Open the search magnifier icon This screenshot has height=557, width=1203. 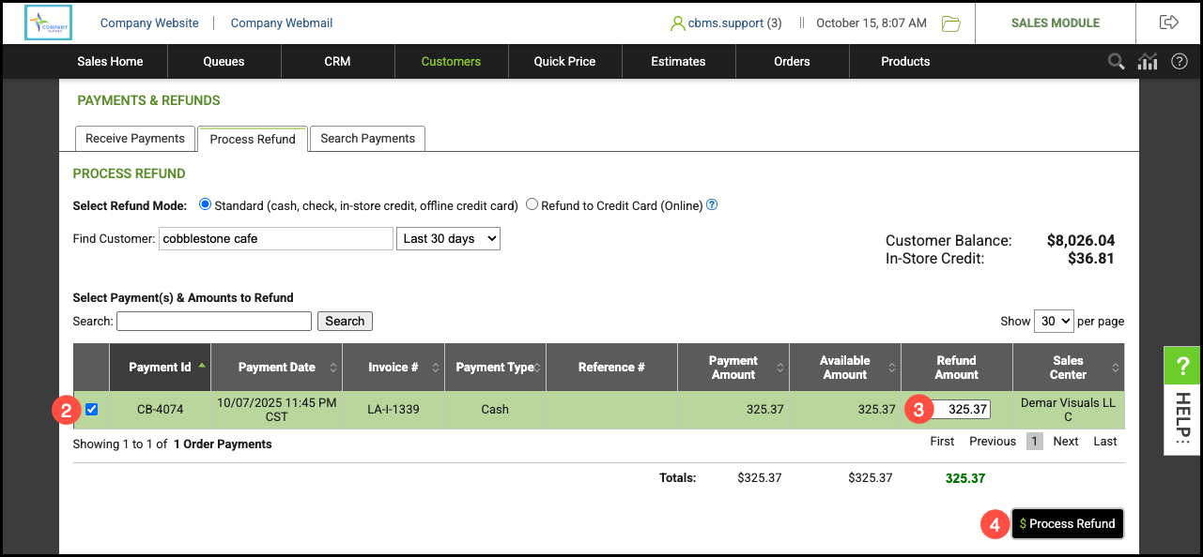1116,62
